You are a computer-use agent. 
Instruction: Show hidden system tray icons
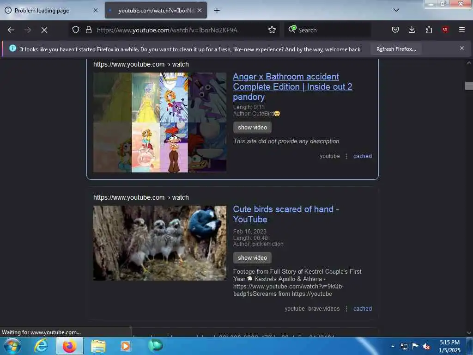coord(393,346)
